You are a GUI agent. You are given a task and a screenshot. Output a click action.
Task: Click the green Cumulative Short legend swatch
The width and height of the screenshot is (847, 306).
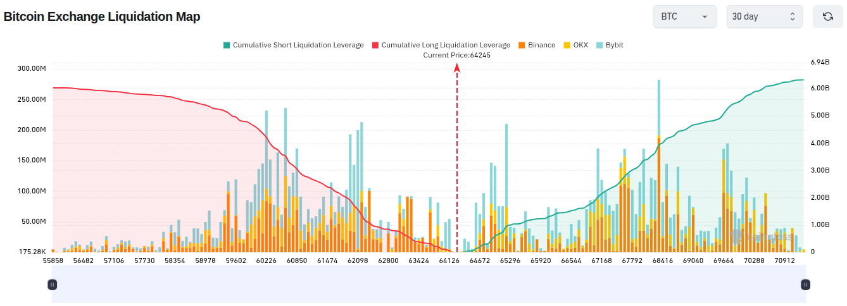point(227,45)
